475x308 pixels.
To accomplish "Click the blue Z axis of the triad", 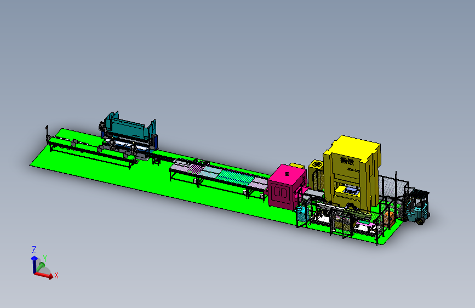I will [x=34, y=264].
